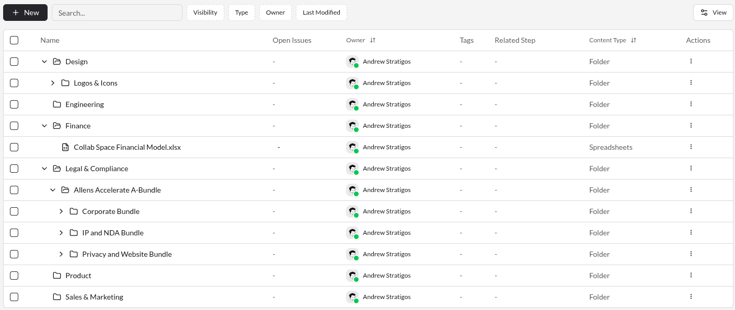Click the sort icon next to Owner column
735x310 pixels.
tap(373, 40)
